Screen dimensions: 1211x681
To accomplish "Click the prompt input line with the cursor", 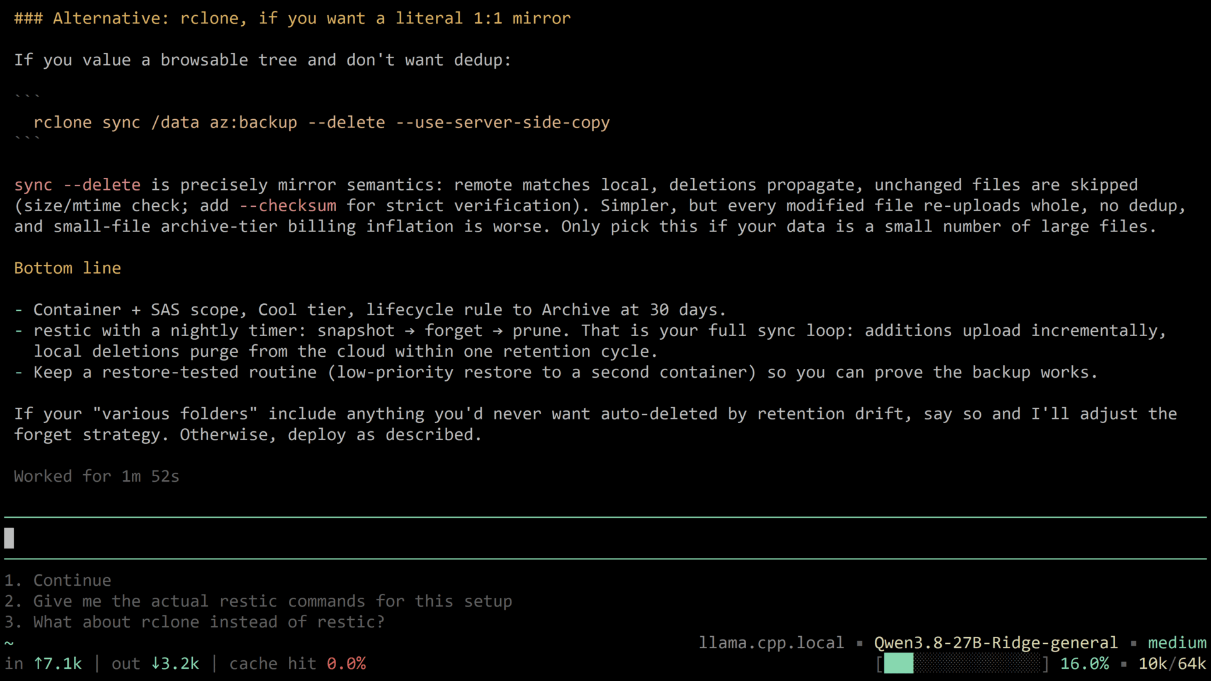I will [x=605, y=538].
